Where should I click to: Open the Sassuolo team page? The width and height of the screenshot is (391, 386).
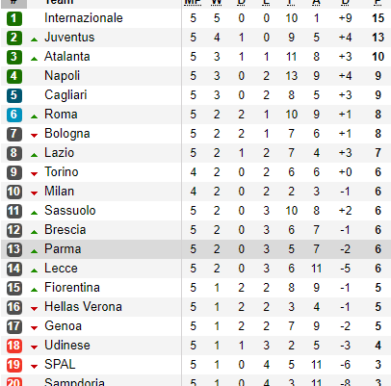coord(70,211)
